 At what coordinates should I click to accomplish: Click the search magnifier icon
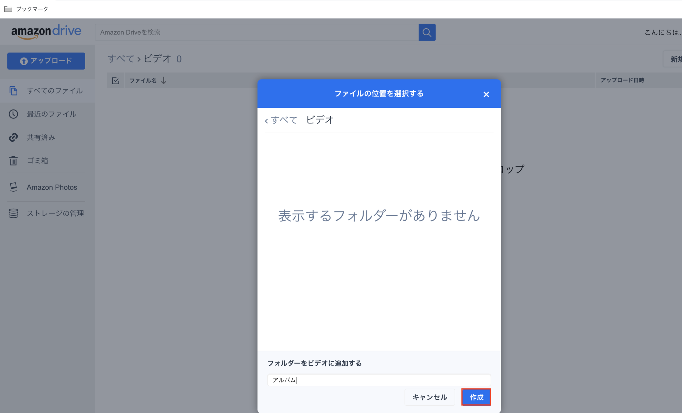pyautogui.click(x=427, y=32)
